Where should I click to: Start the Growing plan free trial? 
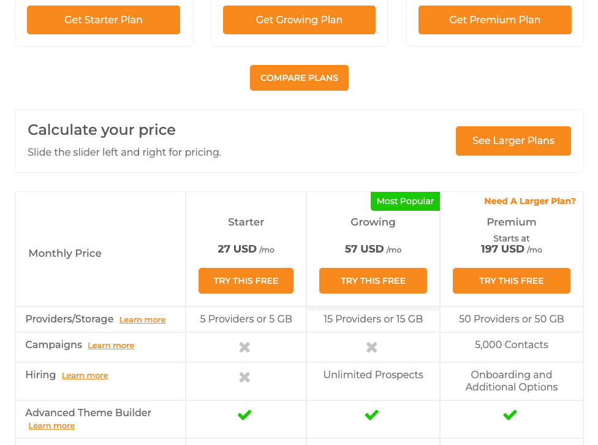point(373,281)
